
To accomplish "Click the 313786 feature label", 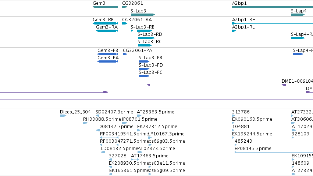I will point(241,112).
